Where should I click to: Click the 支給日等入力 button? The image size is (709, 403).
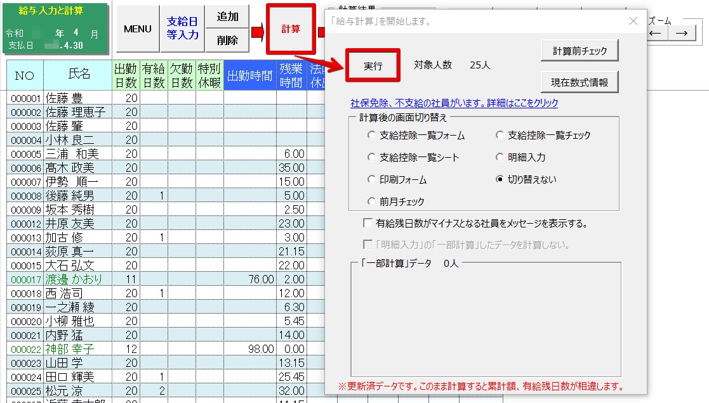click(x=183, y=29)
